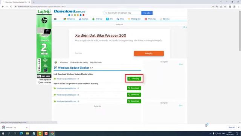This screenshot has height=136, width=241.
Task: Focus the site search box
Action: coord(123,13)
